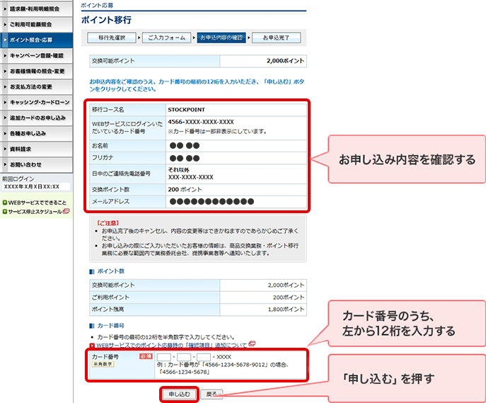
Task: Focus the first card number input box
Action: pos(164,357)
